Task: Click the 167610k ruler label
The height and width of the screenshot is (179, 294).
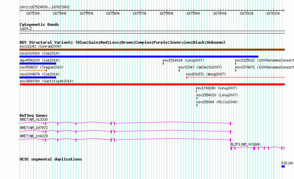Action: coord(247,13)
